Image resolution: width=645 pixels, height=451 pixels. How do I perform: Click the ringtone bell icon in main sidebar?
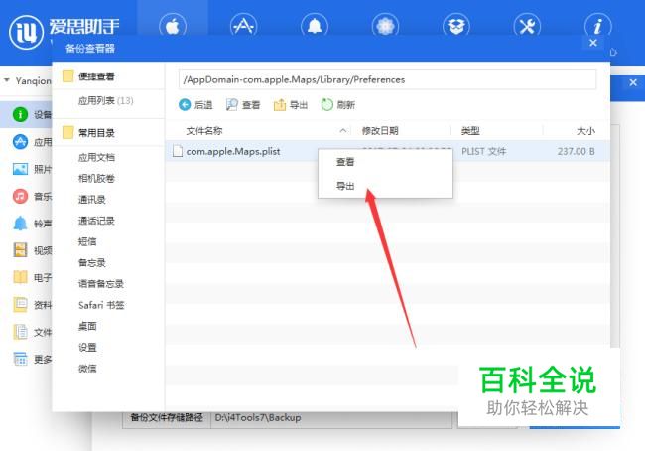tap(20, 223)
